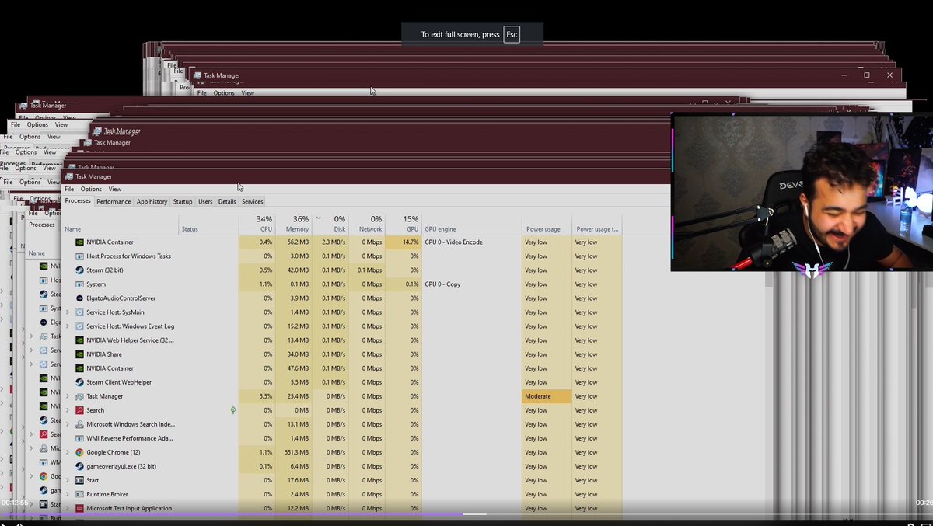Click the red Search process icon
Image resolution: width=933 pixels, height=526 pixels.
click(x=79, y=410)
